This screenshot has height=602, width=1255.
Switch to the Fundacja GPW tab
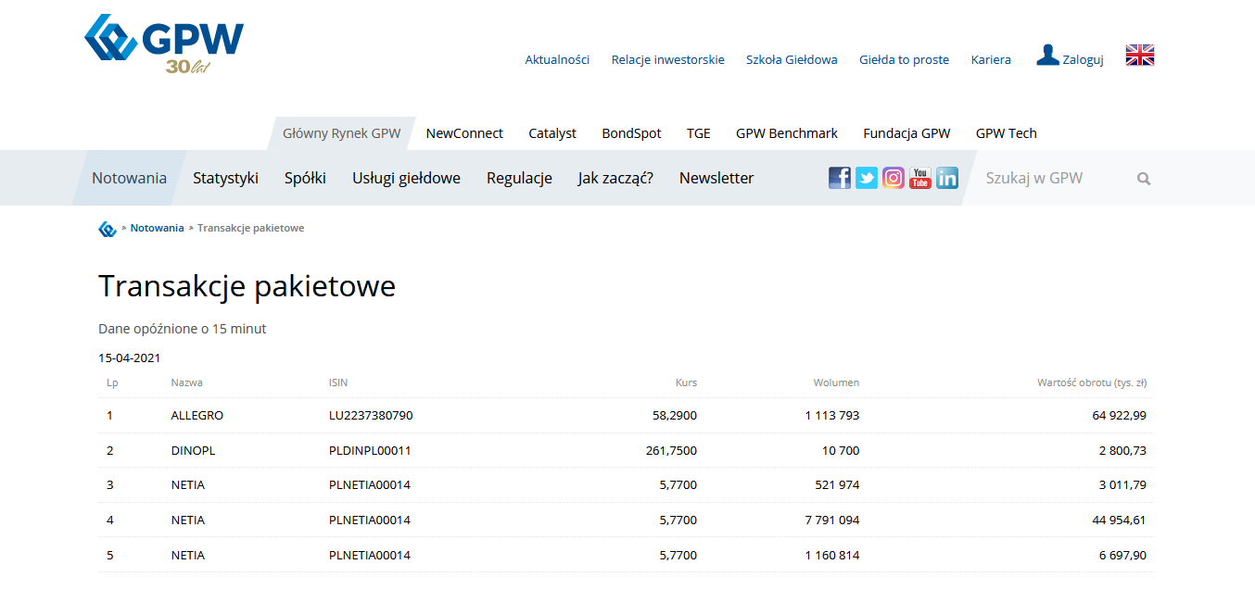[906, 133]
